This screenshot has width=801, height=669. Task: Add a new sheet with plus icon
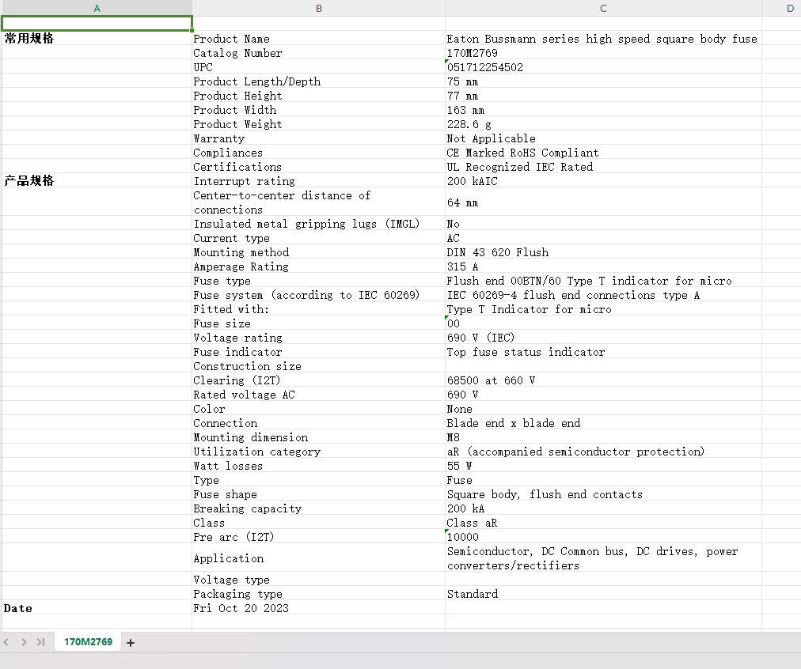click(131, 642)
